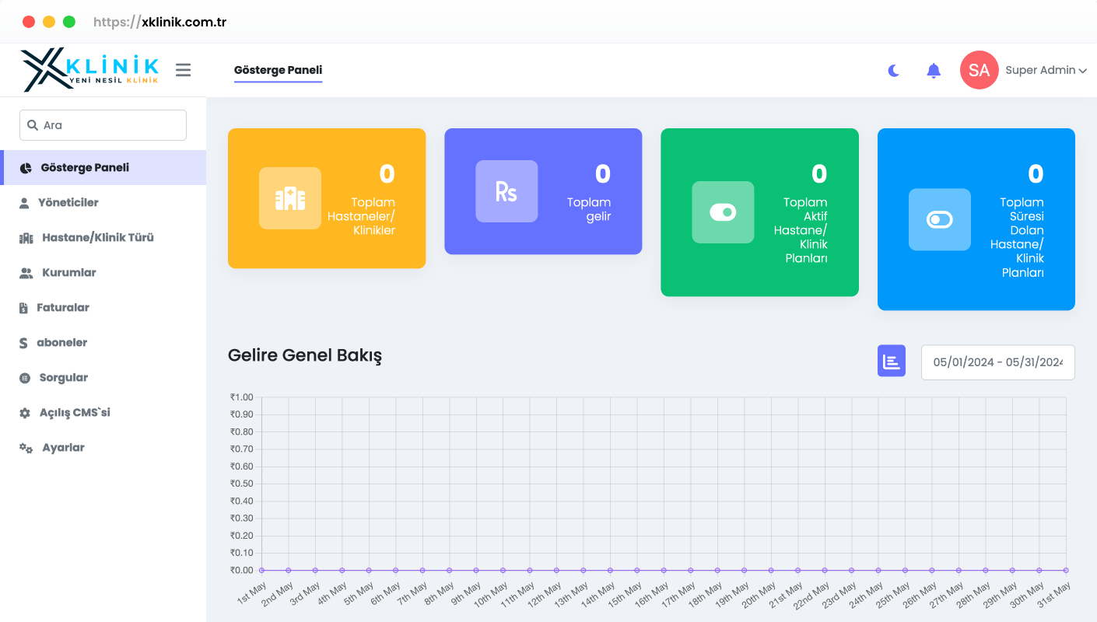Click the 1st May data point
The height and width of the screenshot is (622, 1097).
(x=261, y=570)
